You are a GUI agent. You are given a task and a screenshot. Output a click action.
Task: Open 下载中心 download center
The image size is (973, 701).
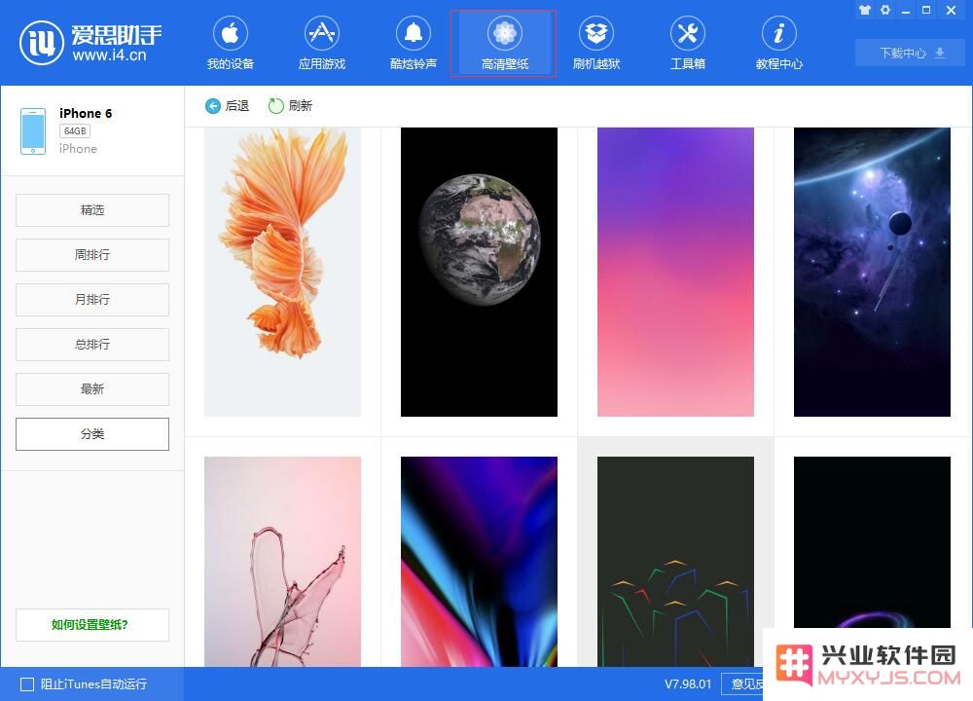tap(911, 53)
